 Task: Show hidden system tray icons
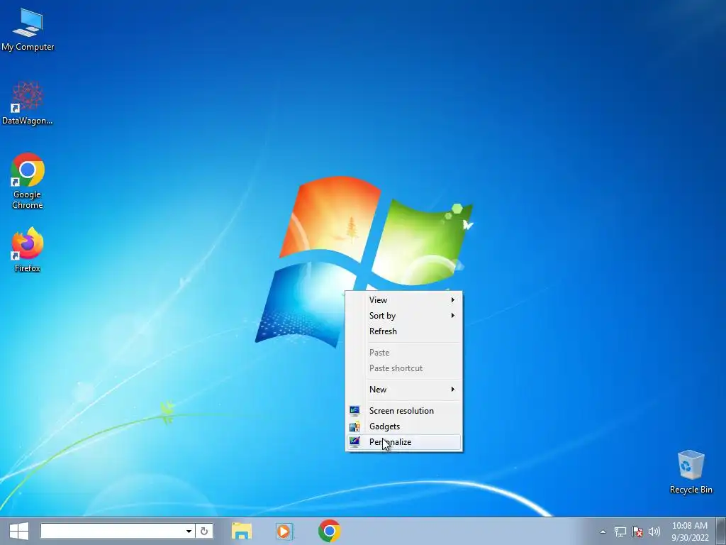point(603,532)
